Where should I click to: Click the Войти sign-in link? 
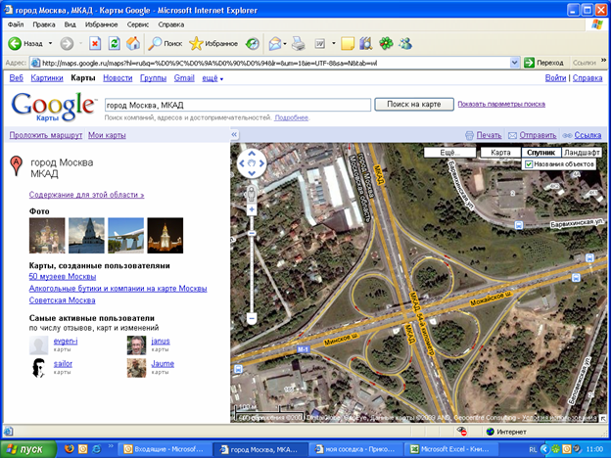[x=555, y=78]
